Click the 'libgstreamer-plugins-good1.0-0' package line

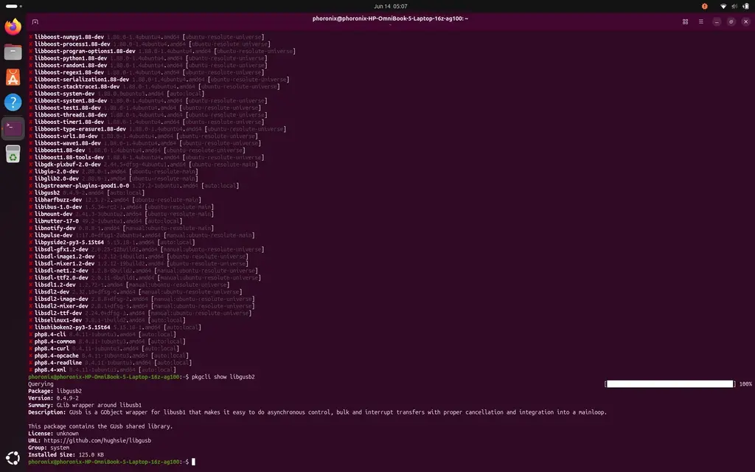click(x=134, y=185)
